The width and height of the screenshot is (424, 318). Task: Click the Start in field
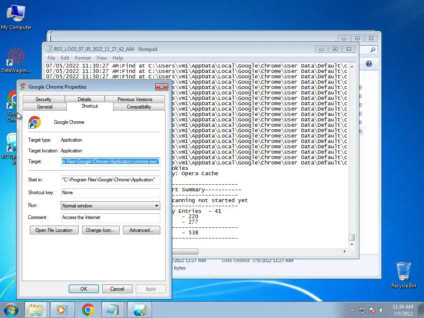(110, 180)
